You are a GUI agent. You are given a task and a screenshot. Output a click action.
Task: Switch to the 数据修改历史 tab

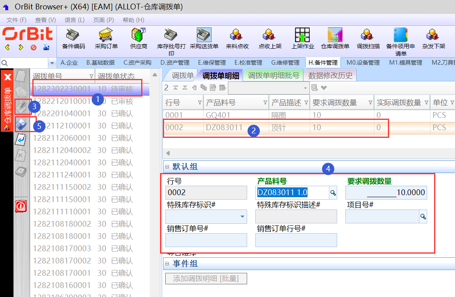330,76
